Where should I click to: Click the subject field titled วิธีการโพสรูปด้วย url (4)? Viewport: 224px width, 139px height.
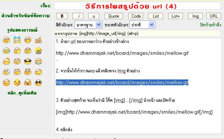(x=137, y=6)
